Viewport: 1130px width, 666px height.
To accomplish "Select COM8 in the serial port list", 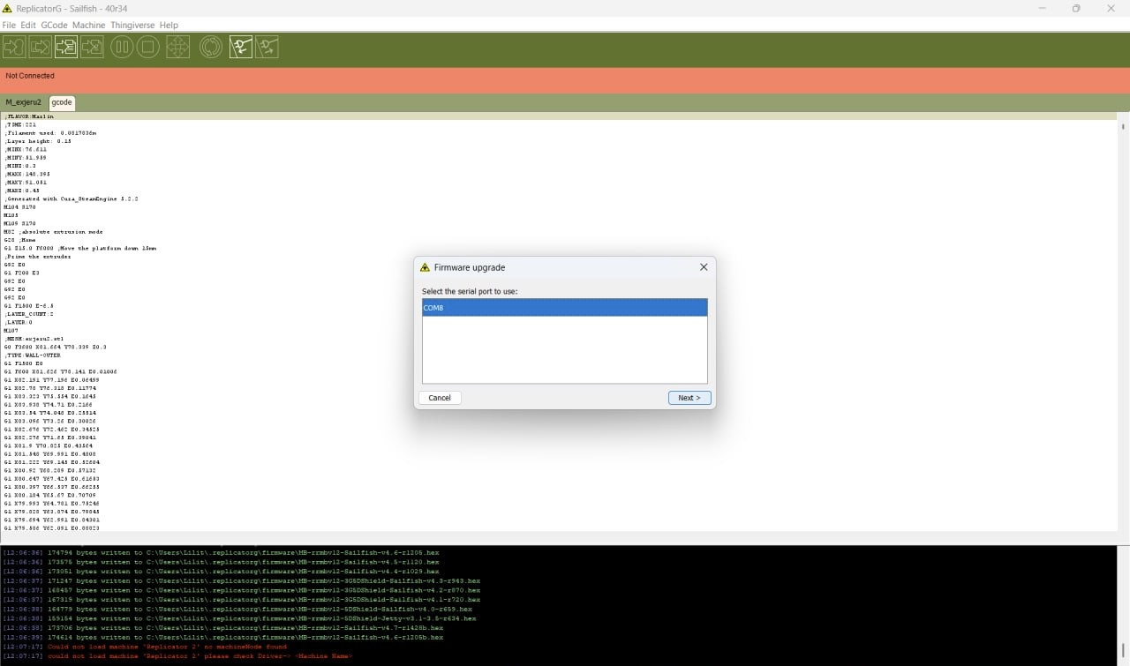I will 564,308.
